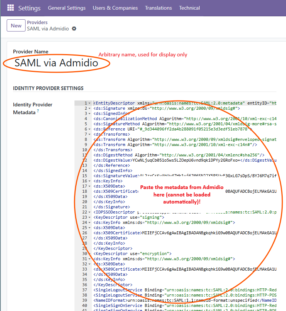This screenshot has width=286, height=311.
Task: Click the Identity Provider Metadata help question mark
Action: click(38, 111)
